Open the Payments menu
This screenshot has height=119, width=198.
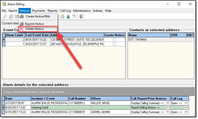click(39, 11)
